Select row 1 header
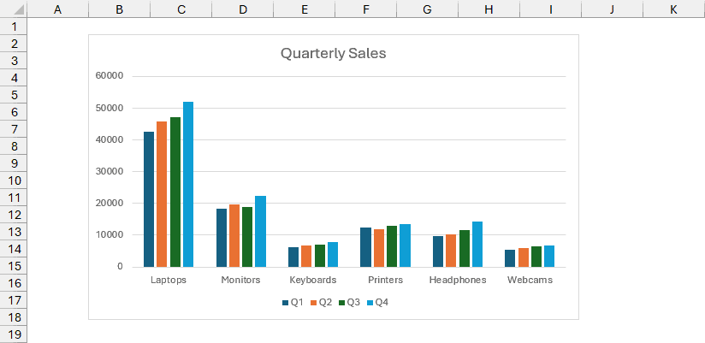The image size is (705, 343). 14,27
